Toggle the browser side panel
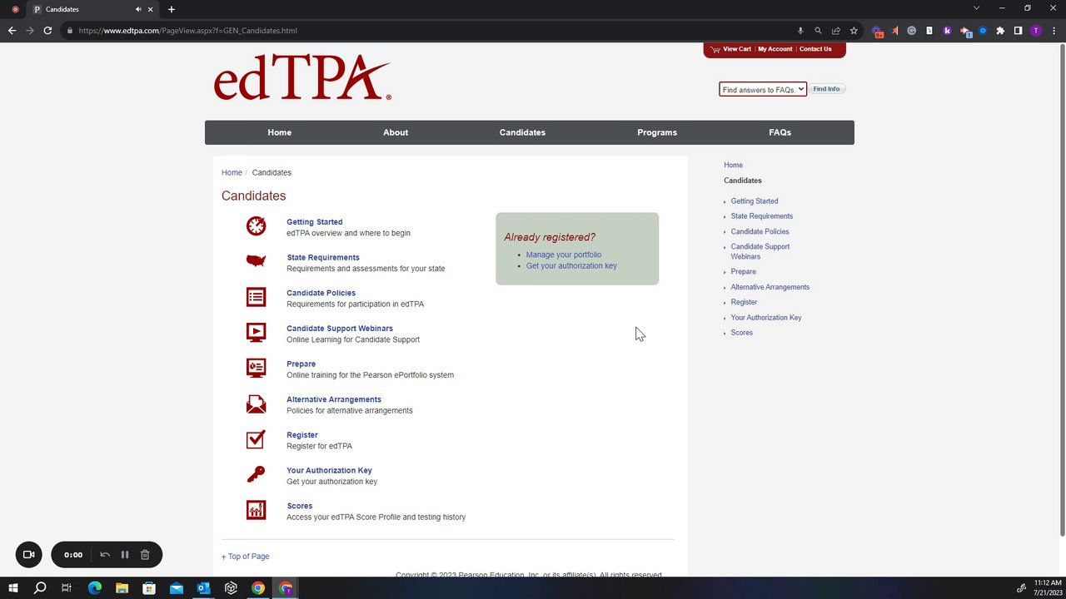This screenshot has height=599, width=1066. (x=1018, y=31)
